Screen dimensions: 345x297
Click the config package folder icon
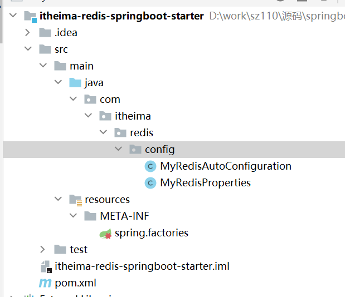[135, 150]
